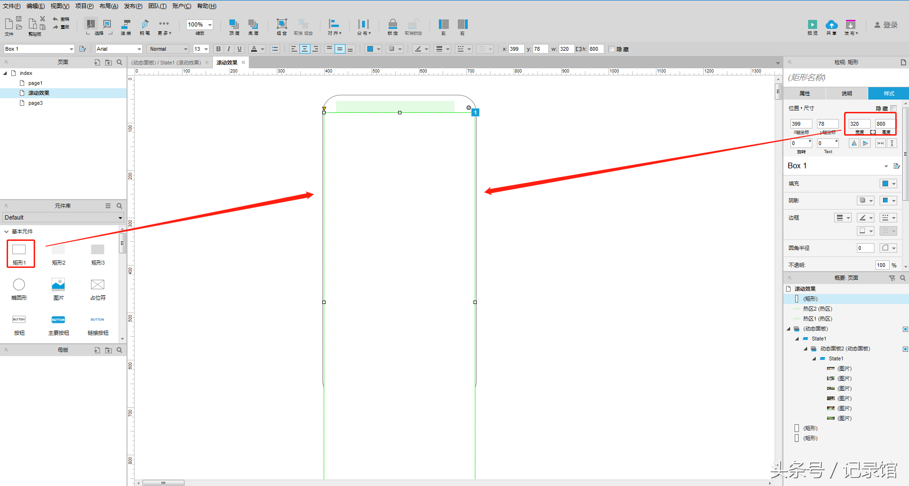Select the Pen tool icon
This screenshot has width=909, height=486.
145,24
